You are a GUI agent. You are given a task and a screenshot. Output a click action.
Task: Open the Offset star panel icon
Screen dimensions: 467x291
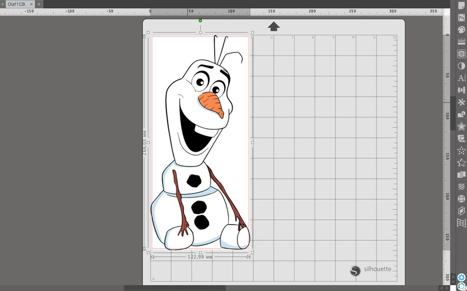tap(461, 126)
